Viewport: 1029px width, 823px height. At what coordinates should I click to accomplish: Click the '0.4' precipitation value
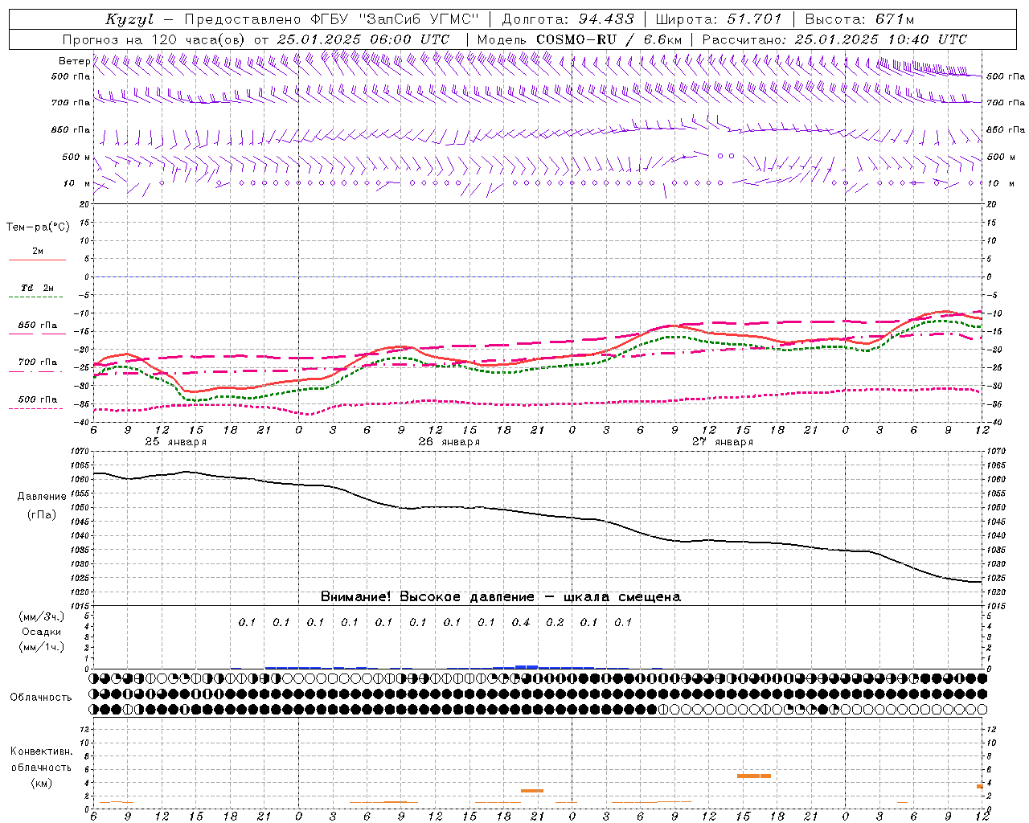click(x=521, y=622)
